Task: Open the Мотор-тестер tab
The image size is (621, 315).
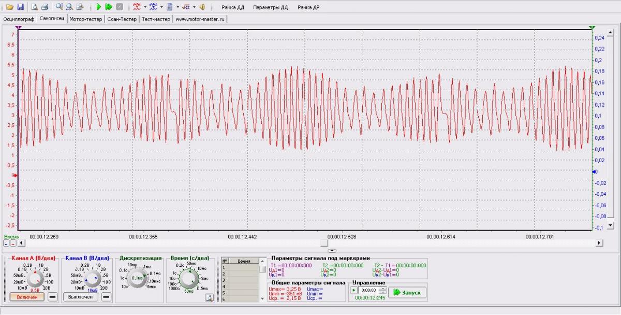Action: [85, 19]
